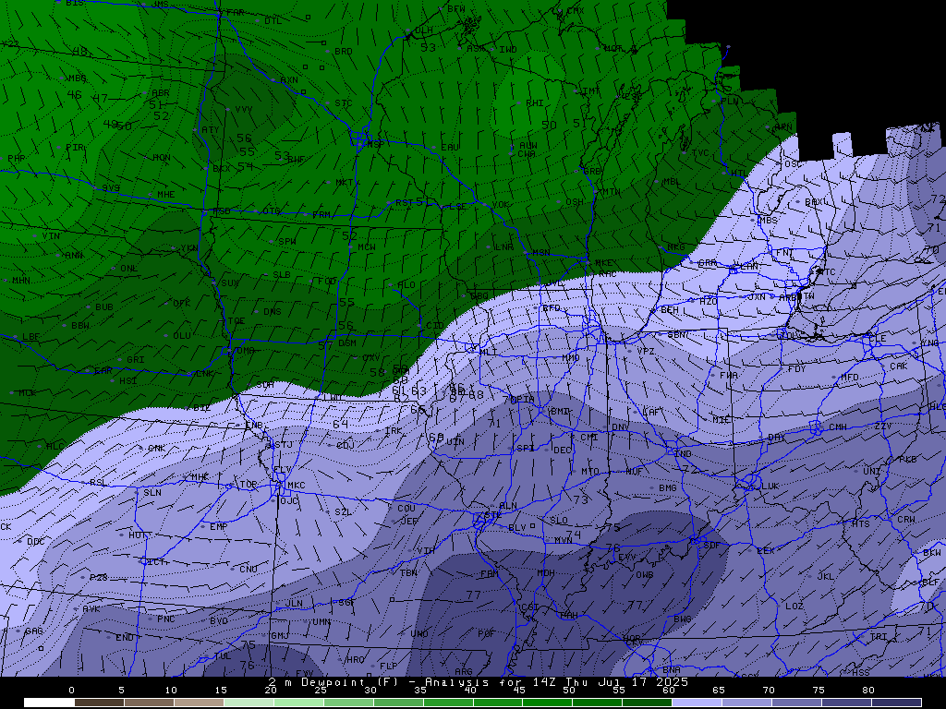The image size is (946, 709).
Task: Click the legend value label '80'
Action: [x=867, y=691]
